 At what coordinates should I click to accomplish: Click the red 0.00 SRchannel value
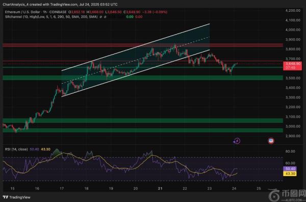click(x=139, y=17)
